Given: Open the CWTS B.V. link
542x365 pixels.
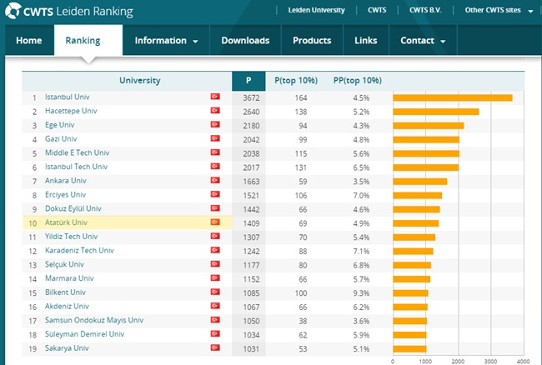Looking at the screenshot, I should point(425,10).
